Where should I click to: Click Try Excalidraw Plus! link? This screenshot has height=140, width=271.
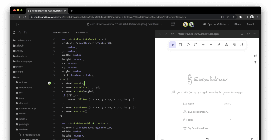(198, 128)
